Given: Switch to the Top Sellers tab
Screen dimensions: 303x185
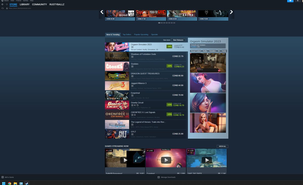Looking at the screenshot, I should pos(127,35).
